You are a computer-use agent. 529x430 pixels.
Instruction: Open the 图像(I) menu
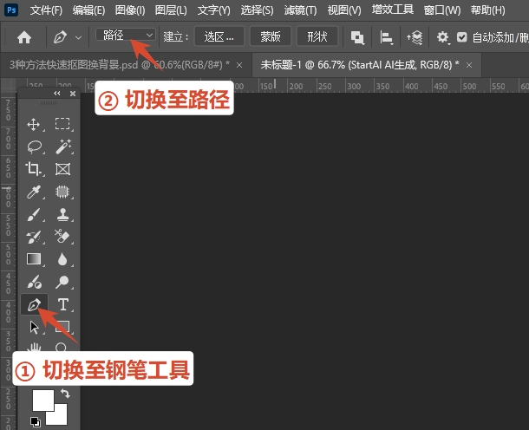coord(130,10)
